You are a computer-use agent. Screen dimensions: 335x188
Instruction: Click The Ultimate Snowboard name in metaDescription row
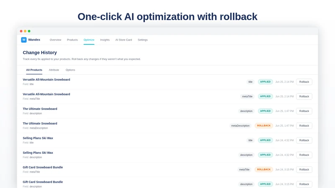coord(40,123)
